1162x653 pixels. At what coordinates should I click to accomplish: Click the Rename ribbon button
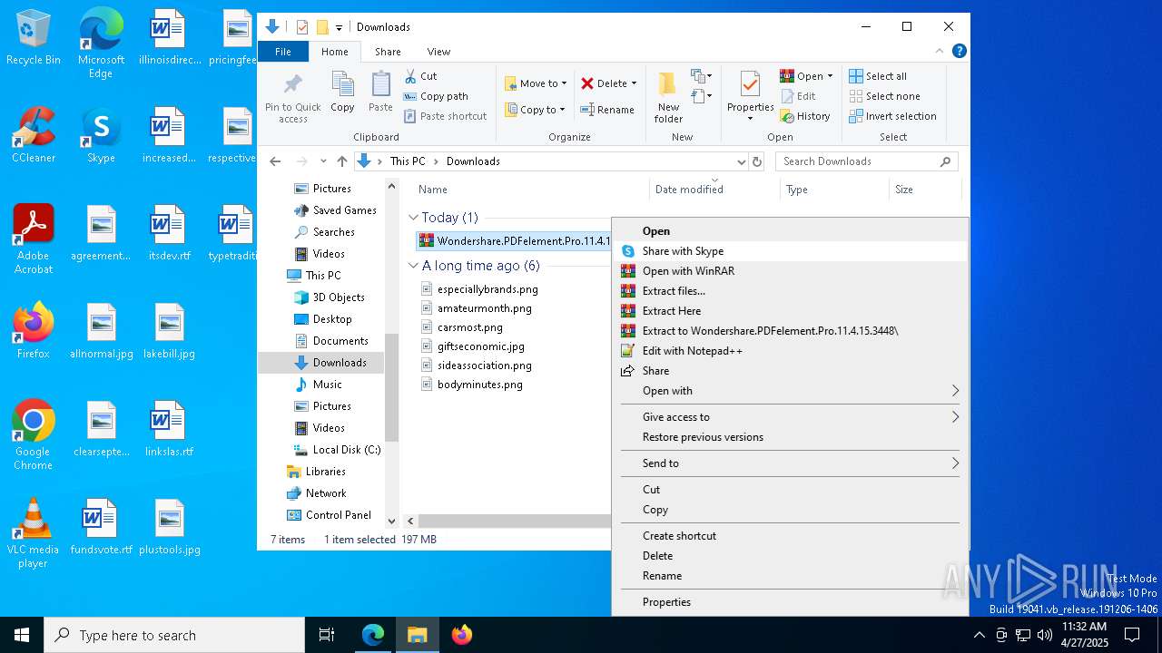coord(607,110)
